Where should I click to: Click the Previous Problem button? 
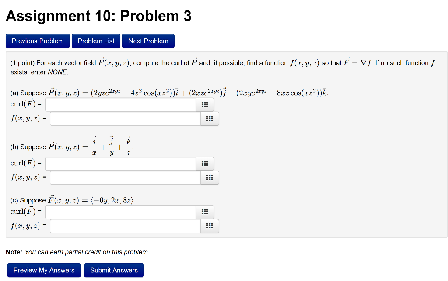[x=38, y=41]
